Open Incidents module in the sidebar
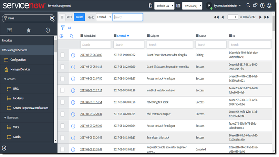Viewport: 279px width, 157px height. pos(19,98)
